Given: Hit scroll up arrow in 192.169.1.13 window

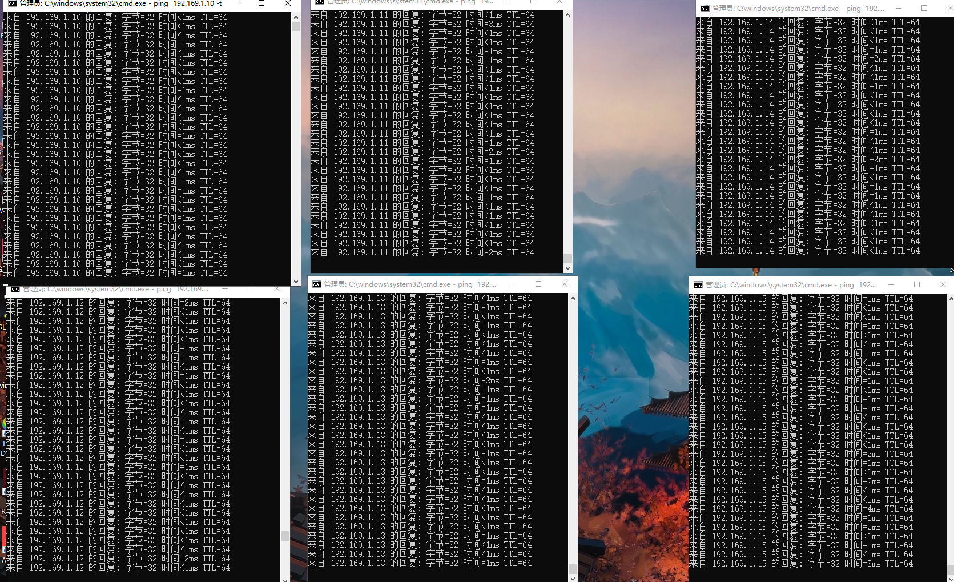Looking at the screenshot, I should [x=573, y=298].
